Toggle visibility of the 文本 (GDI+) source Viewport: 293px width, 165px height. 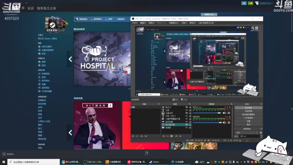point(186,116)
